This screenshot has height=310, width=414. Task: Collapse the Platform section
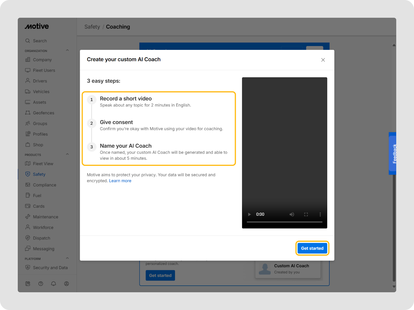(67, 258)
